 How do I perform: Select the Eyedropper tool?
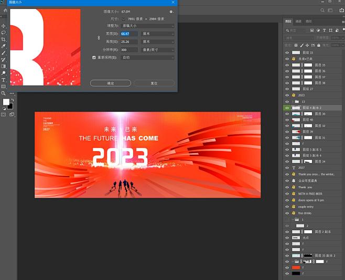pyautogui.click(x=4, y=46)
